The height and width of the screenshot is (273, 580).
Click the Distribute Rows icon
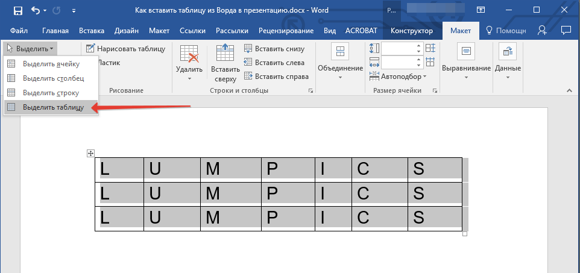(430, 49)
